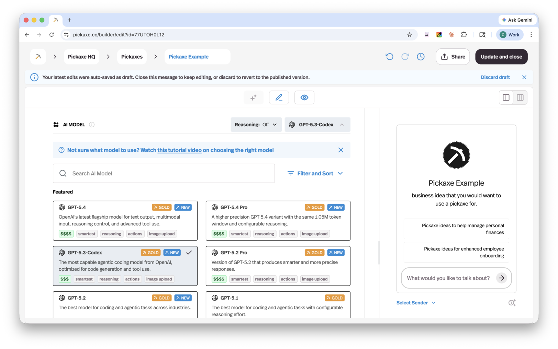The image size is (558, 349).
Task: Click the text size icon beside Select Sender
Action: [x=512, y=303]
